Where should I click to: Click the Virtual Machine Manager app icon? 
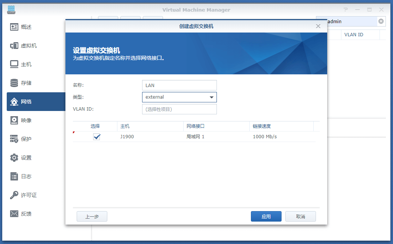[11, 9]
